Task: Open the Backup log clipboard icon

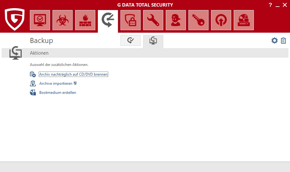Action: coord(283,40)
